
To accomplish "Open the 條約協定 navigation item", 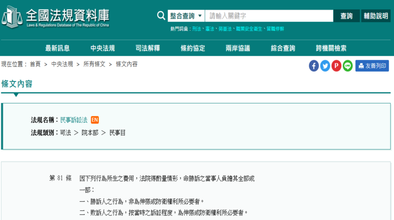I will [193, 48].
